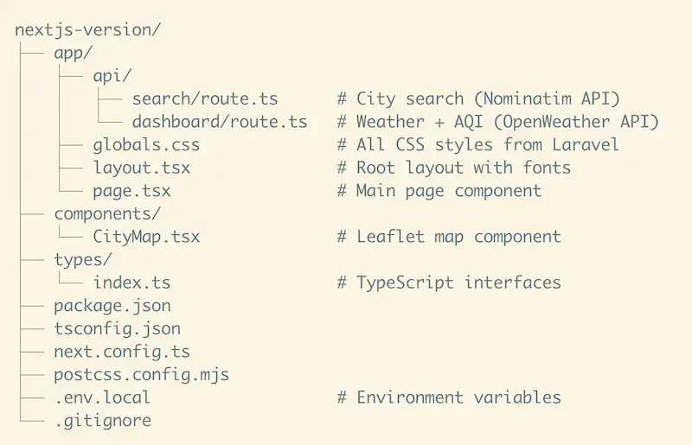Click the .gitignore entry

tap(102, 421)
